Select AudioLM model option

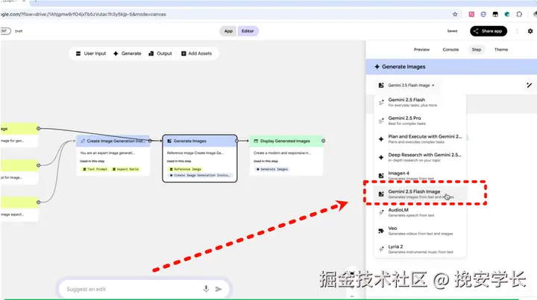420,212
